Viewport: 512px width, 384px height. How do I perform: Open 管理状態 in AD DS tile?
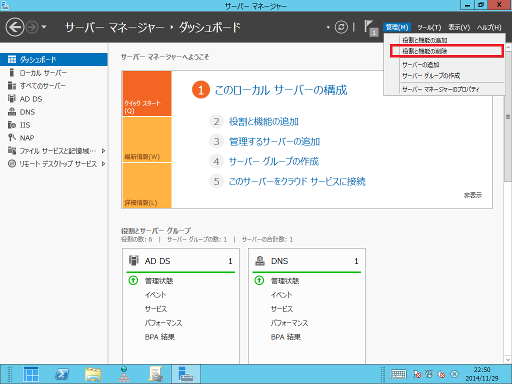[159, 281]
